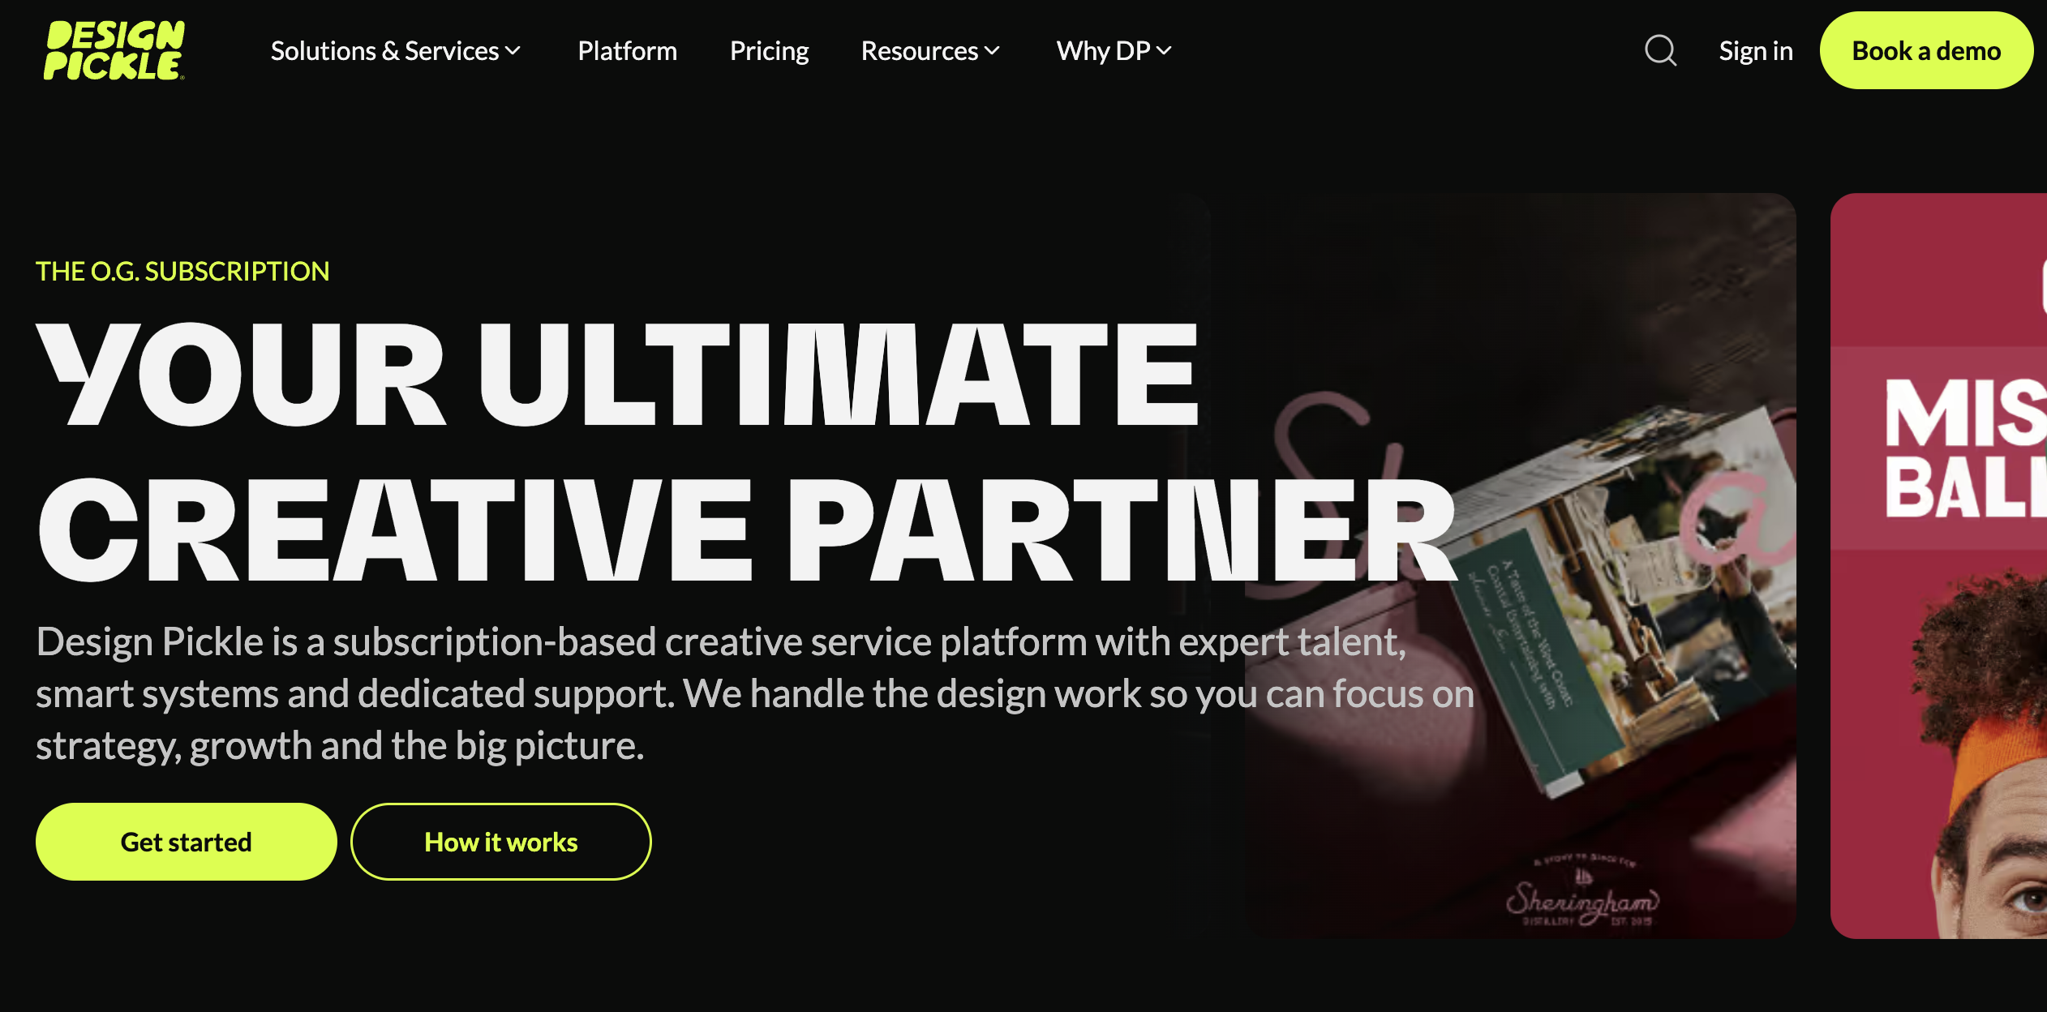Image resolution: width=2047 pixels, height=1012 pixels.
Task: Click the Resources menu label
Action: point(919,51)
